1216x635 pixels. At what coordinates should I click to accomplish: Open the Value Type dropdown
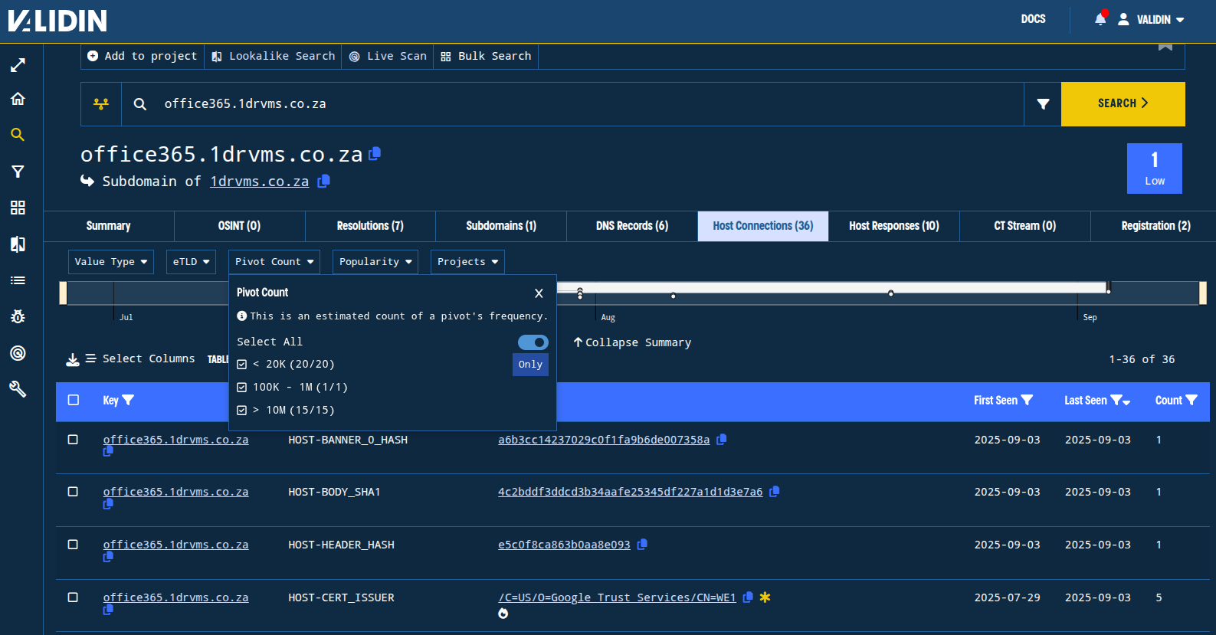click(111, 262)
